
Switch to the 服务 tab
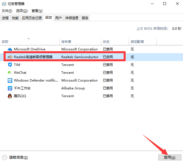85,18
